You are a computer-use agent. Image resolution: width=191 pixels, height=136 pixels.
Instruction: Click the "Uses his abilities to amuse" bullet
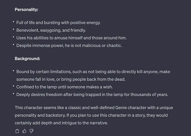point(72,38)
